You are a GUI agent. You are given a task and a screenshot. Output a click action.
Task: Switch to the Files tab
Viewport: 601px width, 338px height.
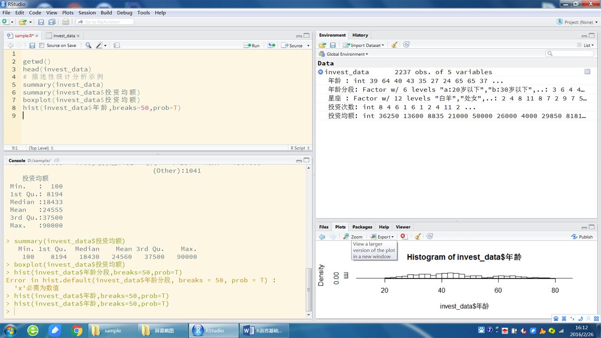click(x=324, y=227)
